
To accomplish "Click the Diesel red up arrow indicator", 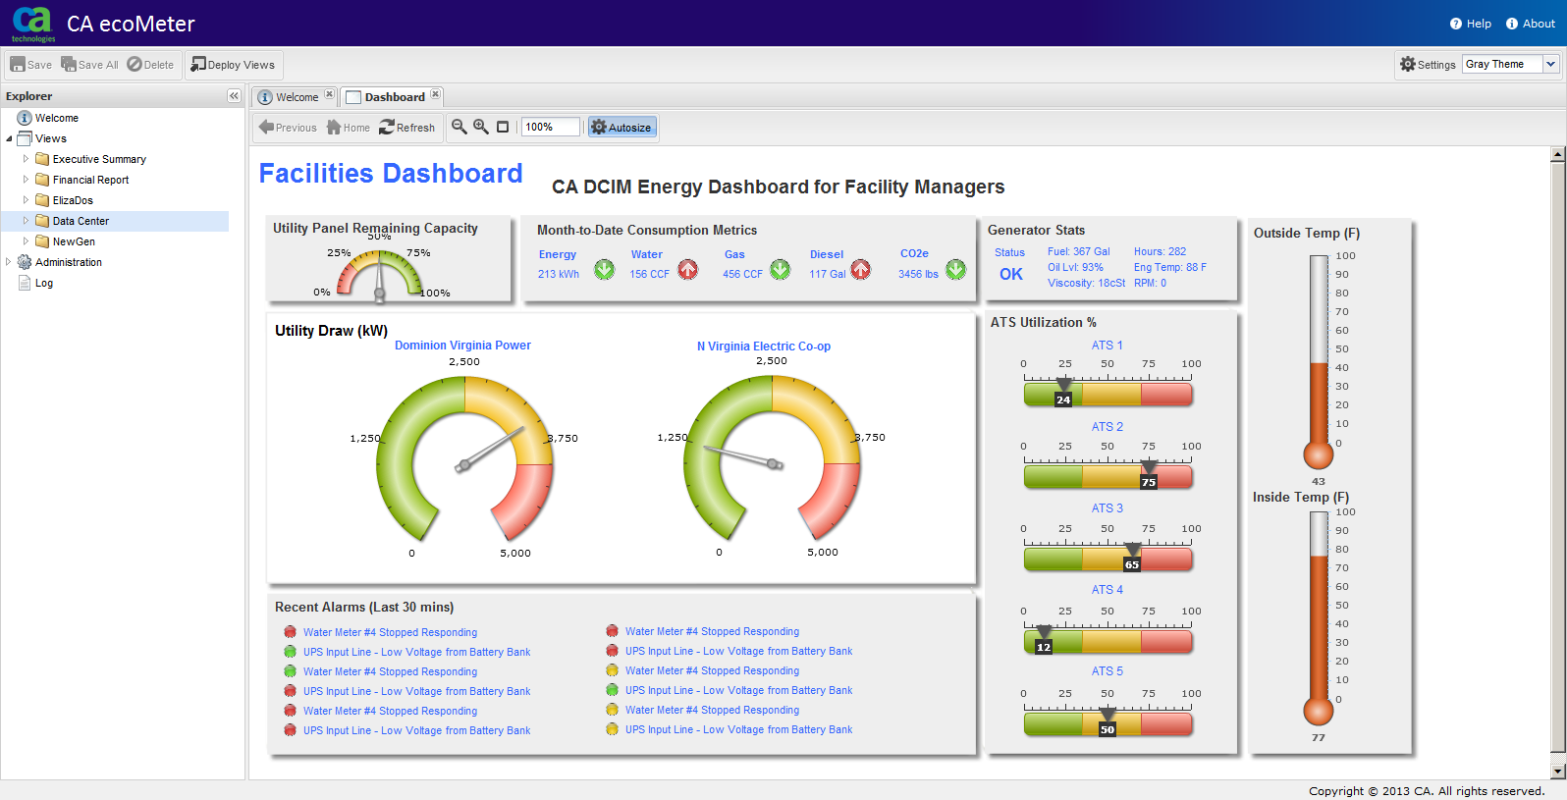I will (x=861, y=269).
